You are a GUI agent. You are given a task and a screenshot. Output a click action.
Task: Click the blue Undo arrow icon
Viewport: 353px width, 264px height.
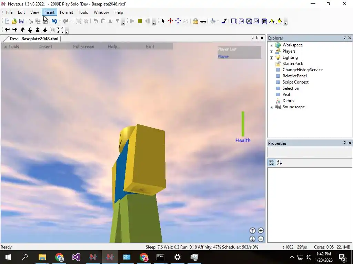point(54,21)
